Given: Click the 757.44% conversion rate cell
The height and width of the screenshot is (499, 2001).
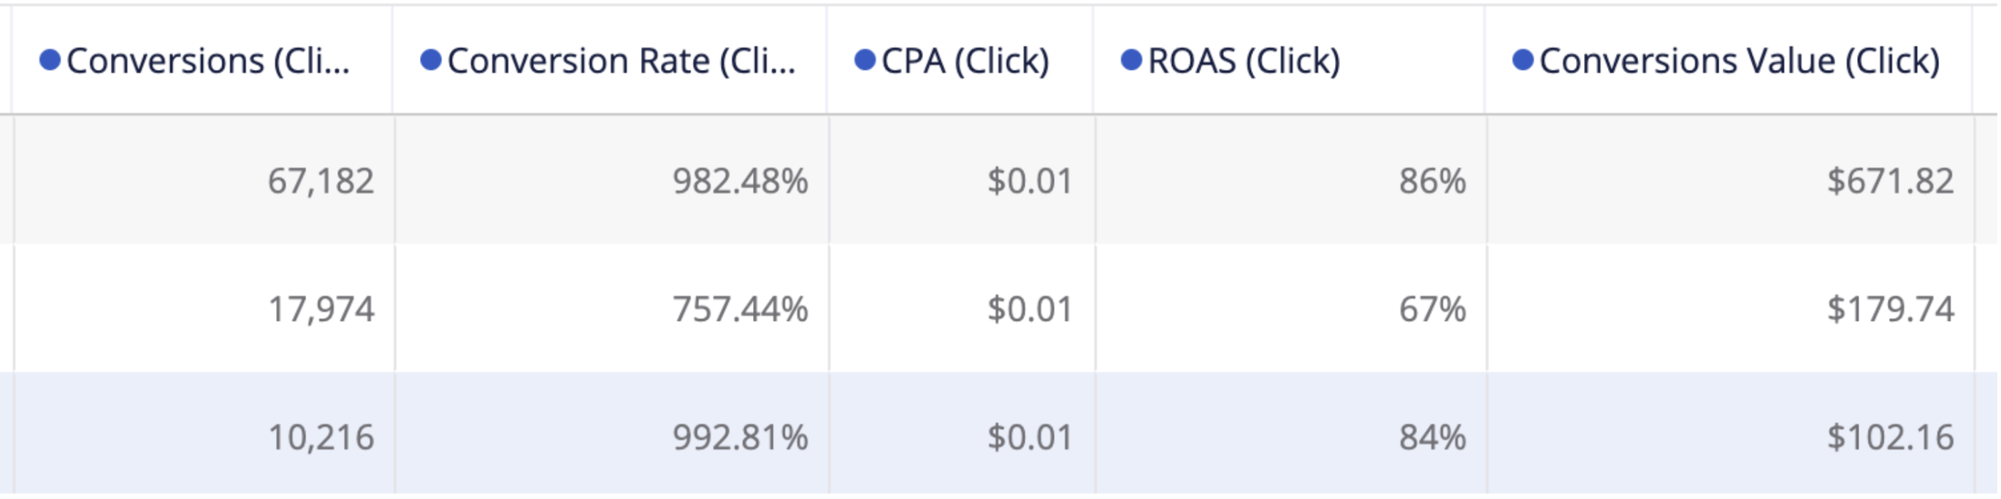Looking at the screenshot, I should (741, 309).
